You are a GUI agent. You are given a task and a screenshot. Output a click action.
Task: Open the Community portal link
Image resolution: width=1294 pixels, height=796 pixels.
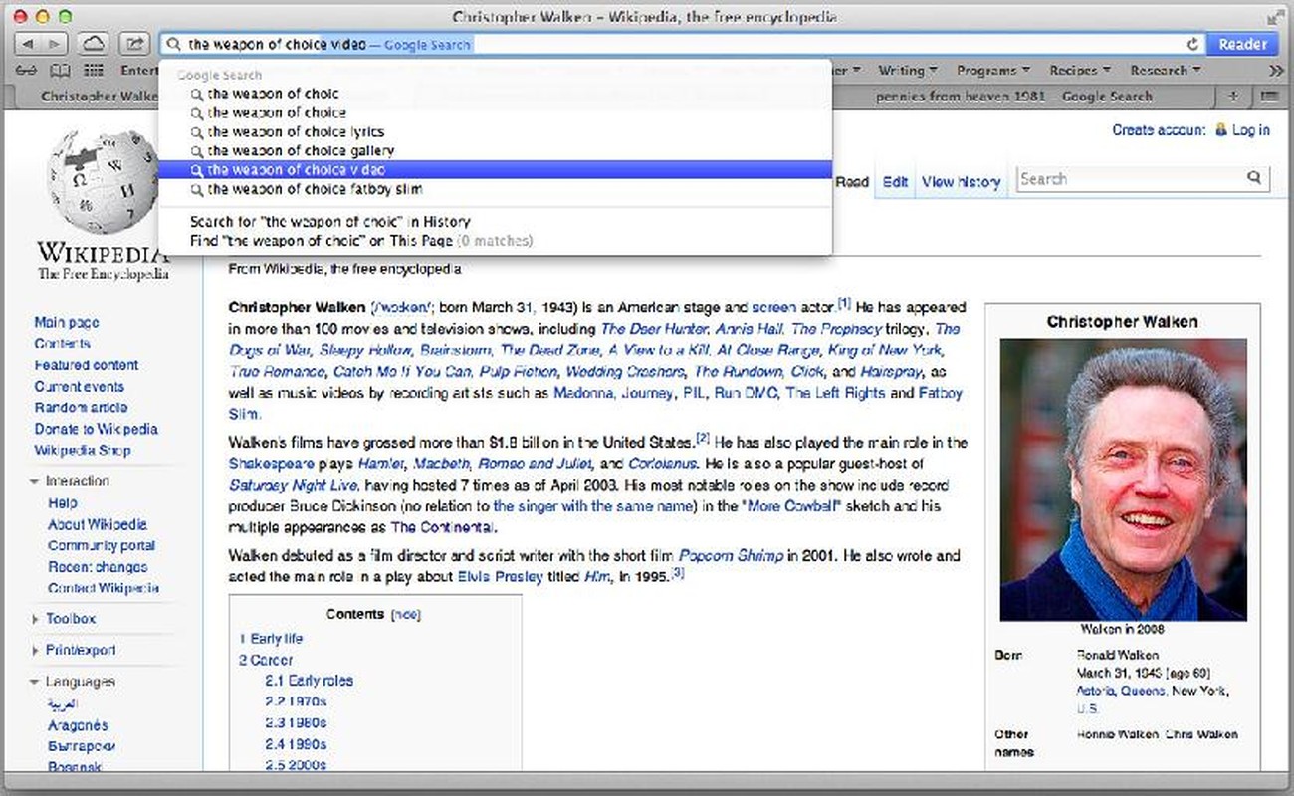pos(102,545)
